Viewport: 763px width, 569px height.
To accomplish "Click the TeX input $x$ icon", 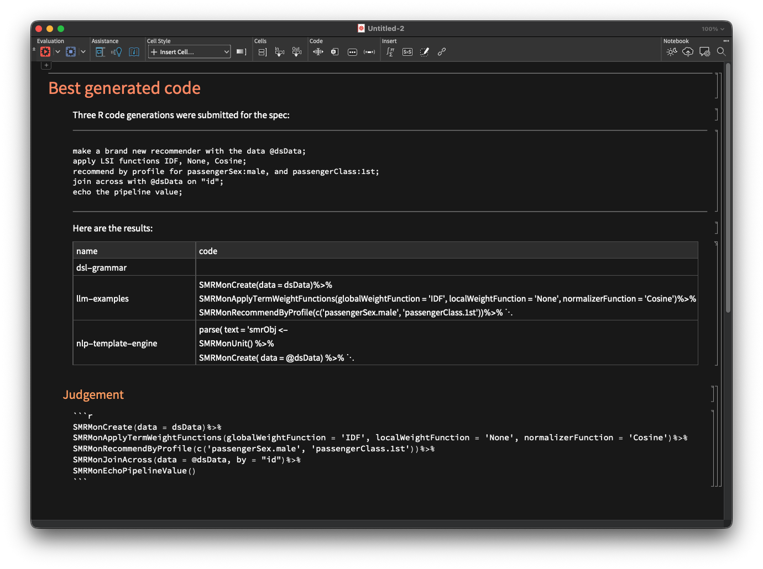I will (x=407, y=52).
